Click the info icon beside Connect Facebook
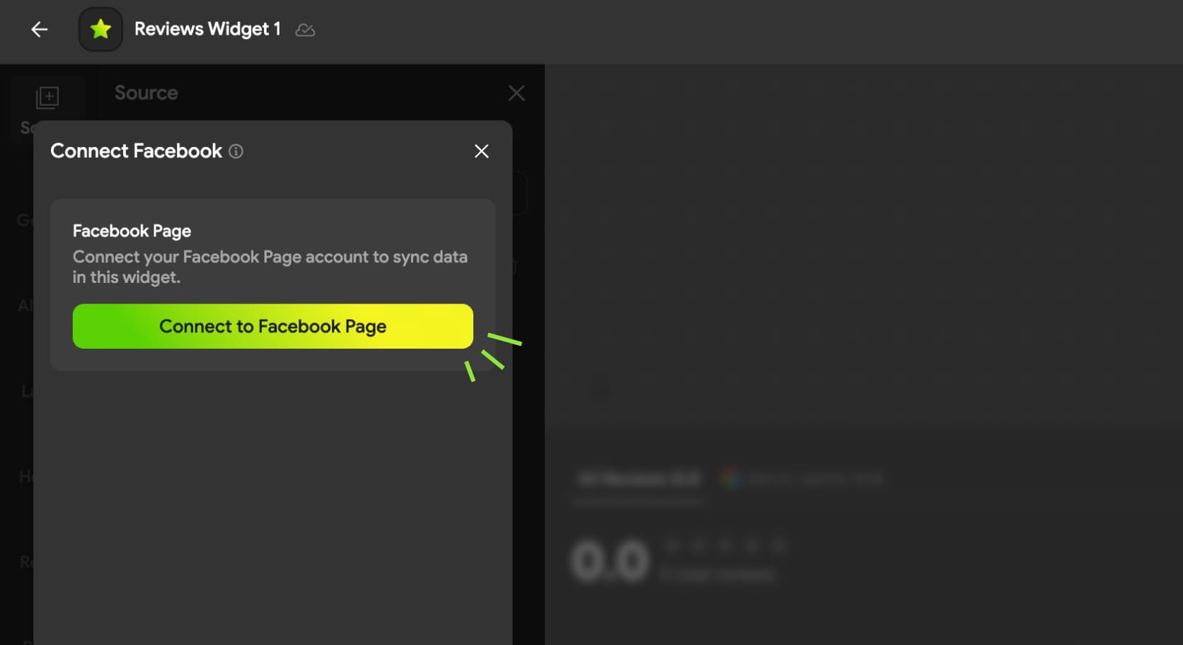This screenshot has width=1183, height=645. pyautogui.click(x=236, y=151)
